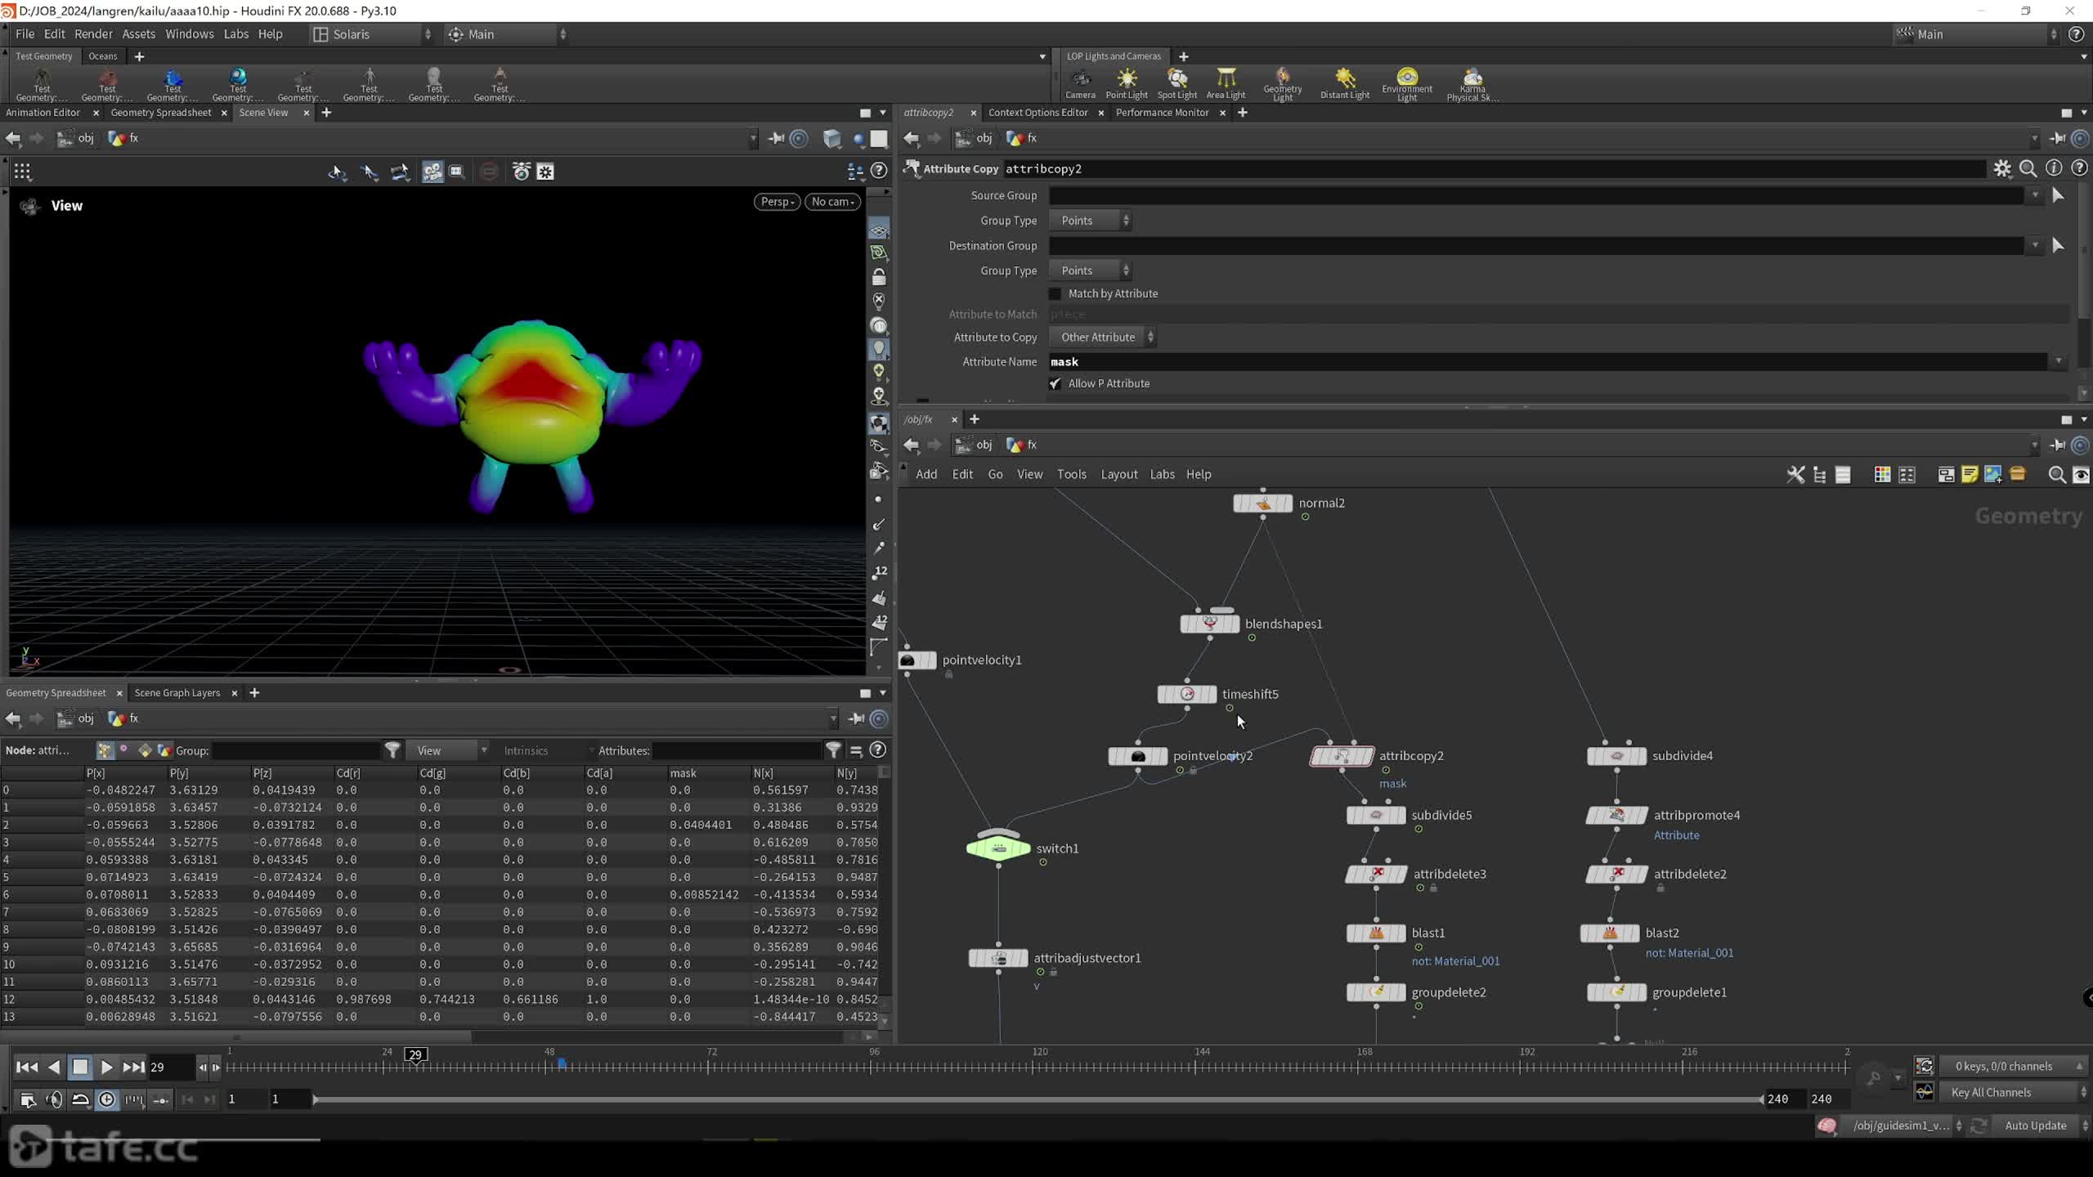Select the pointvelocity1 node
The width and height of the screenshot is (2093, 1177).
click(x=917, y=660)
